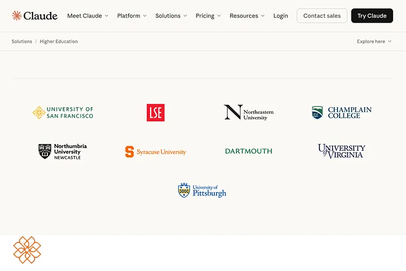Expand the Resources chevron arrow

click(x=263, y=16)
